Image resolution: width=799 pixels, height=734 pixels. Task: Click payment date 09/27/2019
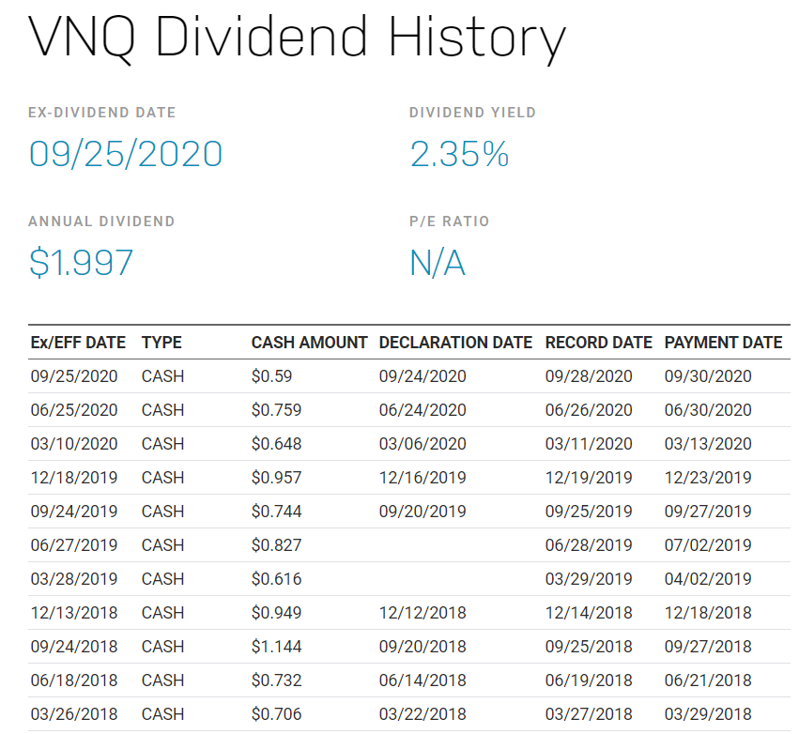[x=708, y=512]
